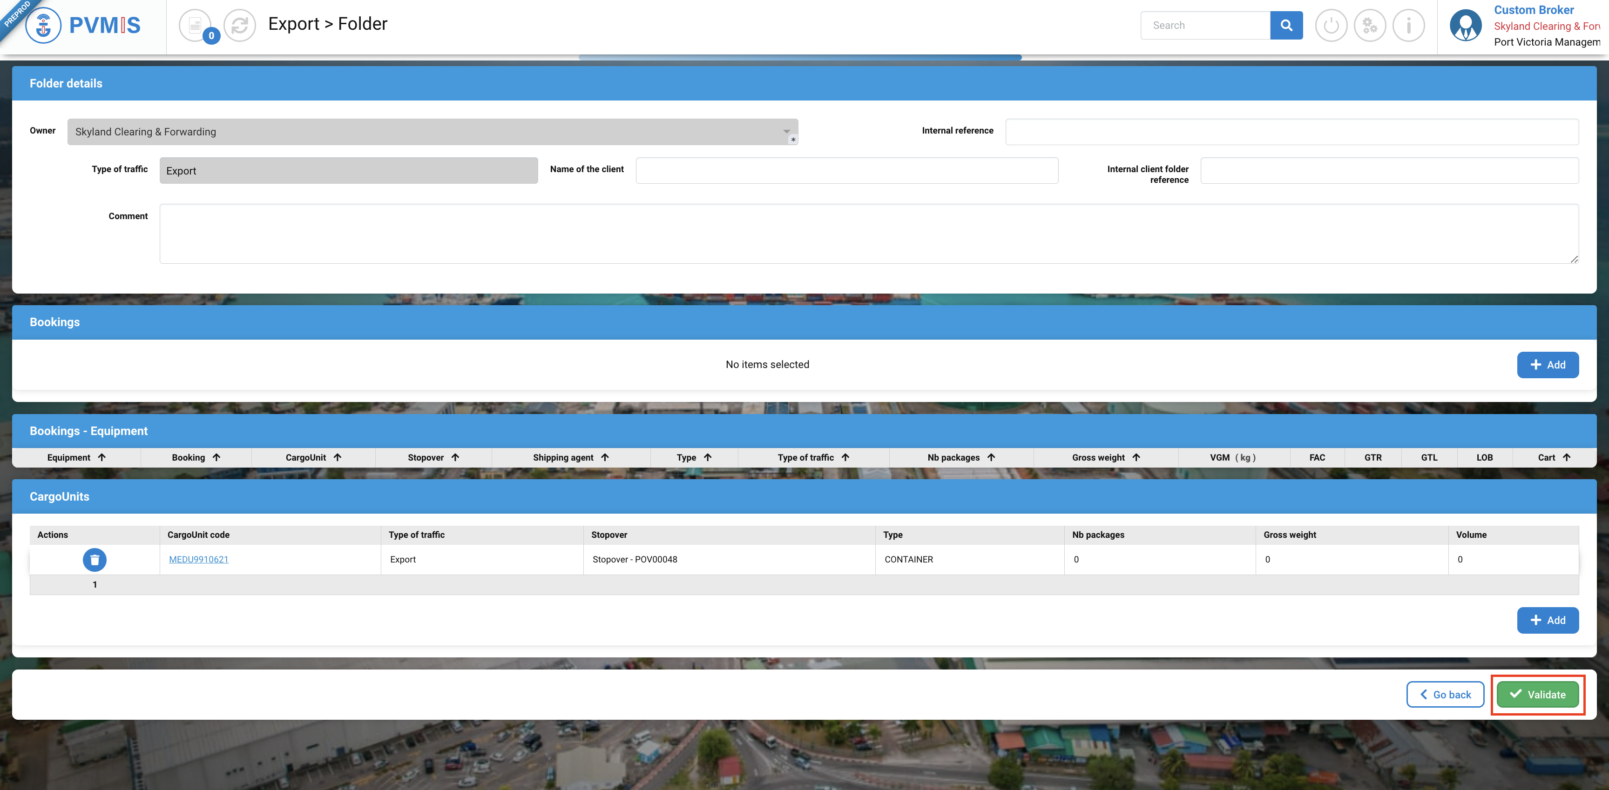
Task: Sort by Gross weight column arrow
Action: (x=1136, y=457)
